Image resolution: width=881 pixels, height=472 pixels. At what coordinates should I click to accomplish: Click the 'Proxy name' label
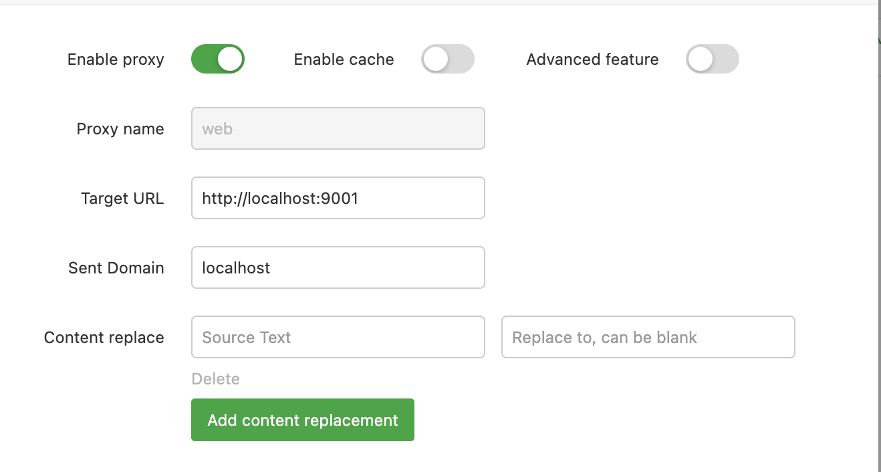[x=120, y=129]
